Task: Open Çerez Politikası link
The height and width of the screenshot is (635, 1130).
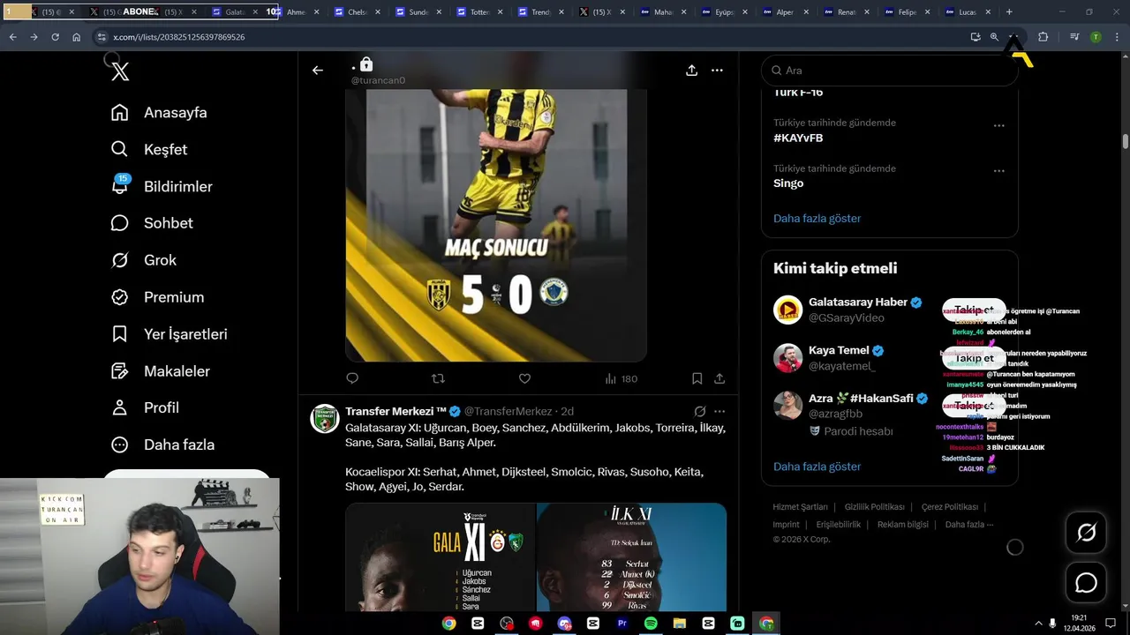Action: coord(949,507)
